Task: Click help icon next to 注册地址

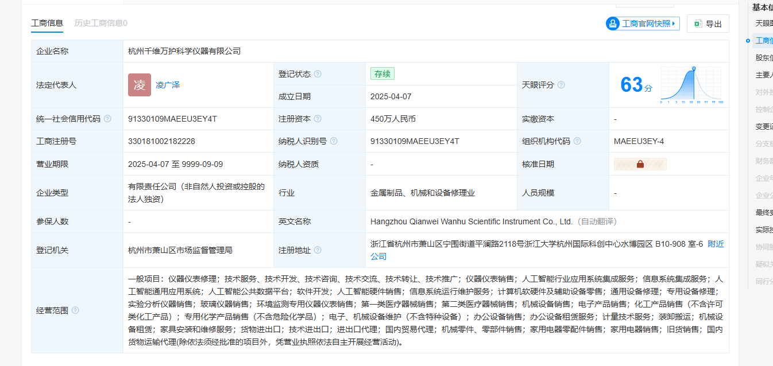Action: 318,250
